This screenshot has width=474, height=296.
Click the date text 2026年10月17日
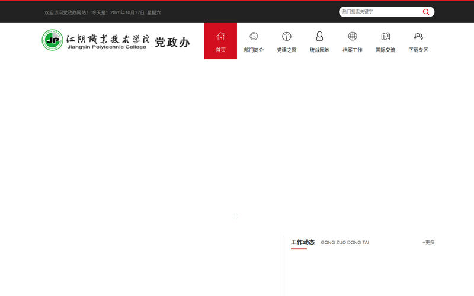click(127, 12)
